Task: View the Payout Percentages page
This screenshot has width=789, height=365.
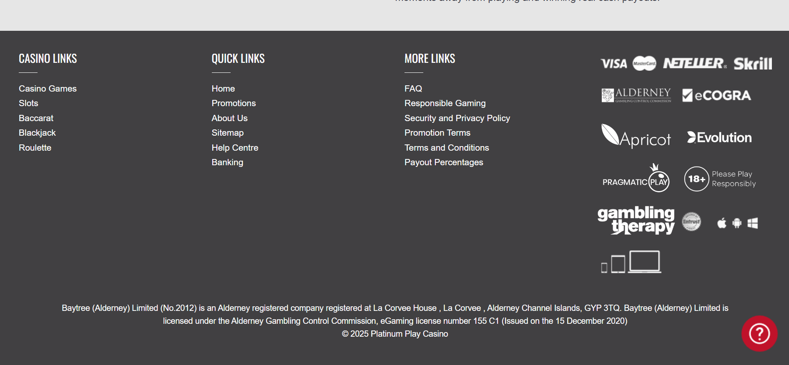Action: click(444, 162)
